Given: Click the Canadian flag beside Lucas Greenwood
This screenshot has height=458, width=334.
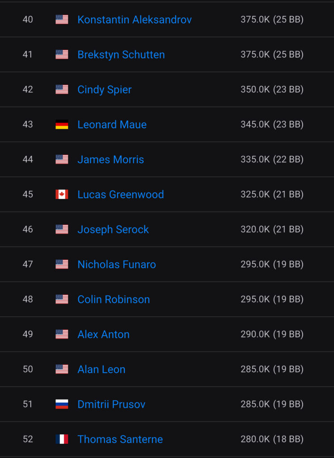Looking at the screenshot, I should pos(62,195).
